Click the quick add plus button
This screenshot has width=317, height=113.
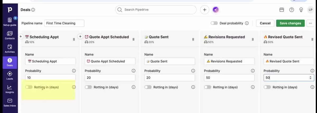204,10
